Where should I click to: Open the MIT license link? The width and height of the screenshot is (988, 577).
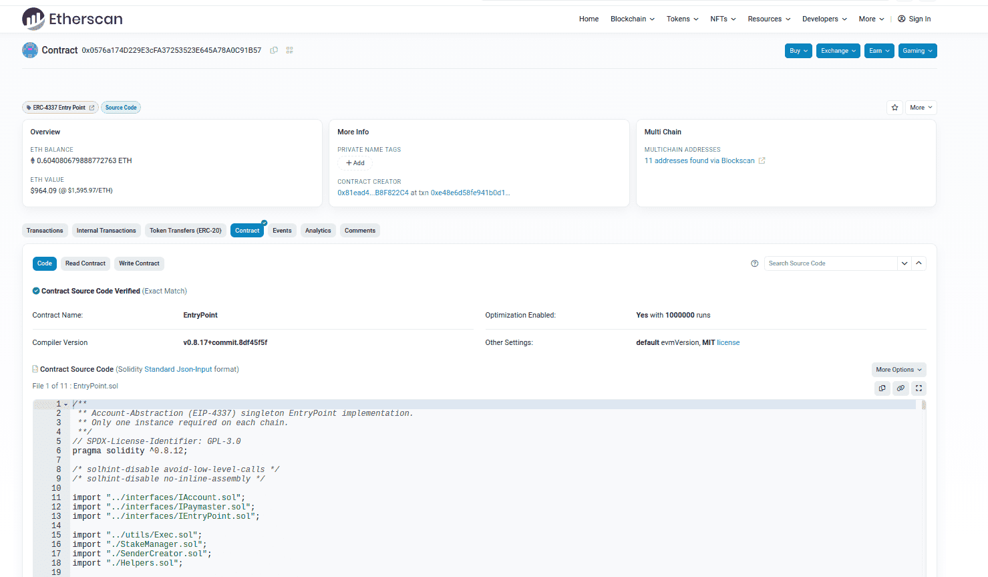click(x=728, y=342)
